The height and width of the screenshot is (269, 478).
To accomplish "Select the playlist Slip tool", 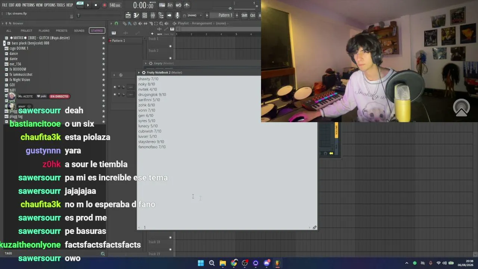I will tap(145, 24).
